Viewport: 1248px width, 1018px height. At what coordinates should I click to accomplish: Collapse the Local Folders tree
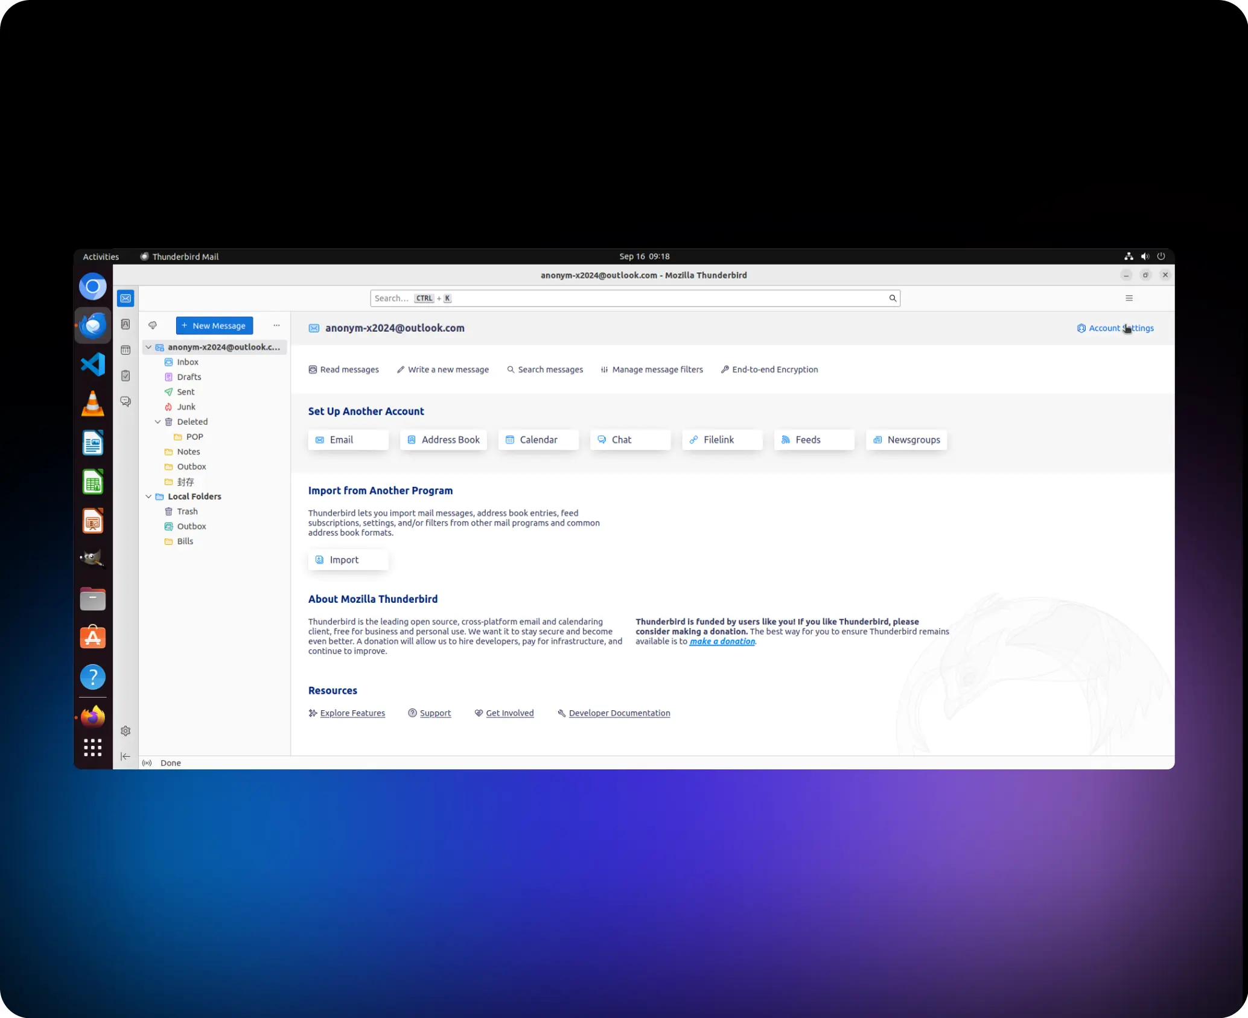[x=148, y=497]
